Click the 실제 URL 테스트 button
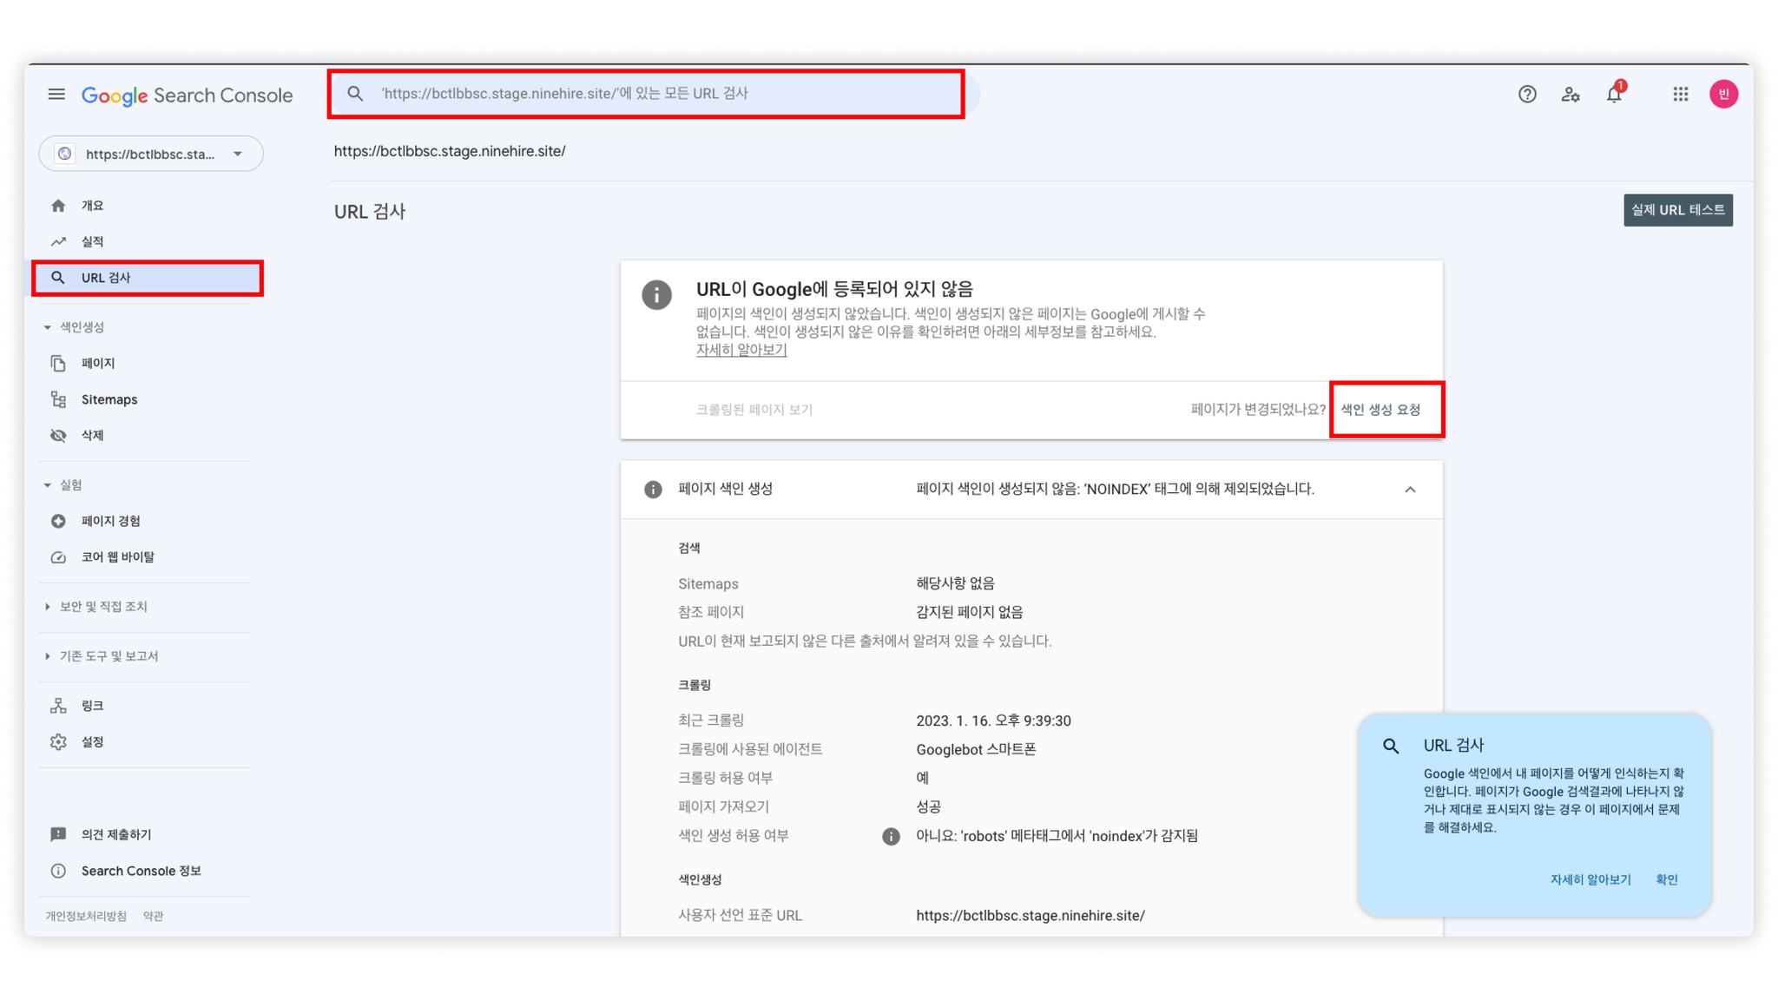 (x=1677, y=210)
